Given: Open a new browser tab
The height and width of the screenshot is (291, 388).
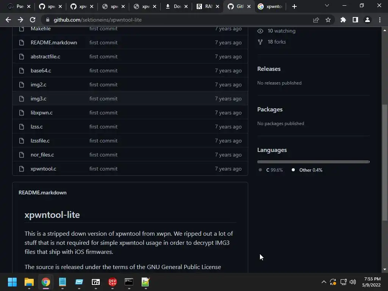Looking at the screenshot, I should tap(294, 6).
